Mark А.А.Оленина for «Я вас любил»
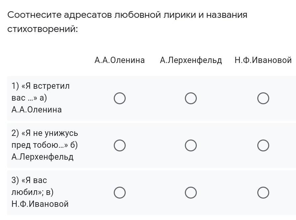This screenshot has height=220, width=296. (x=120, y=193)
